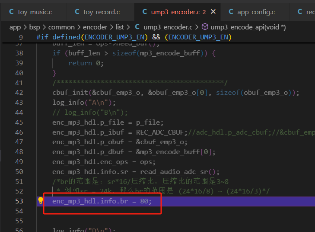Screen dimensions: 315x232
Task: Click the cube symbol icon in breadcrumb
Action: pos(205,27)
